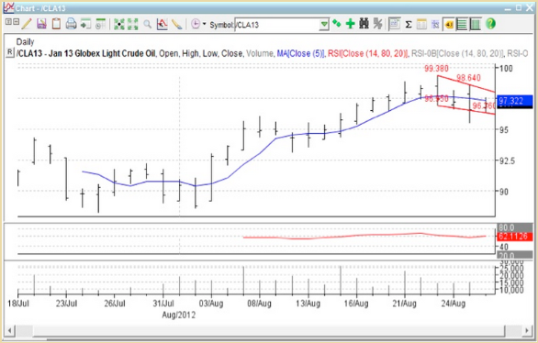
Task: Click the R button beside chart title
Action: [10, 53]
